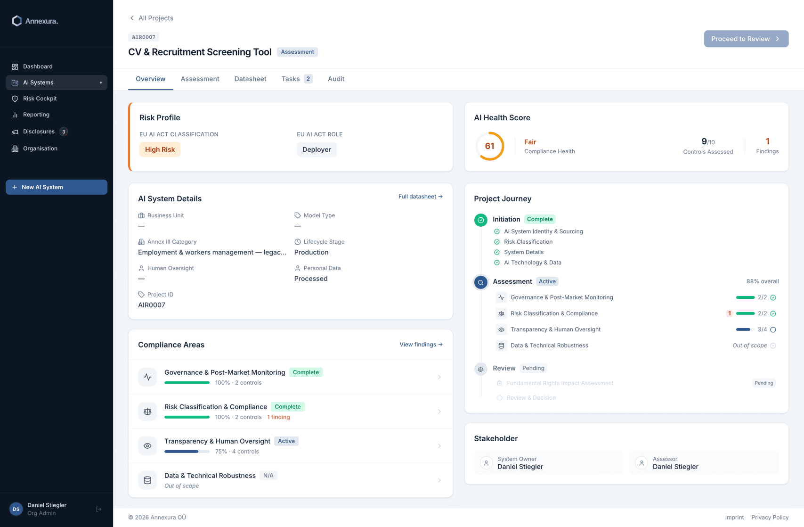804x527 pixels.
Task: Click Governance 2/2 completed status circle
Action: [x=773, y=297]
